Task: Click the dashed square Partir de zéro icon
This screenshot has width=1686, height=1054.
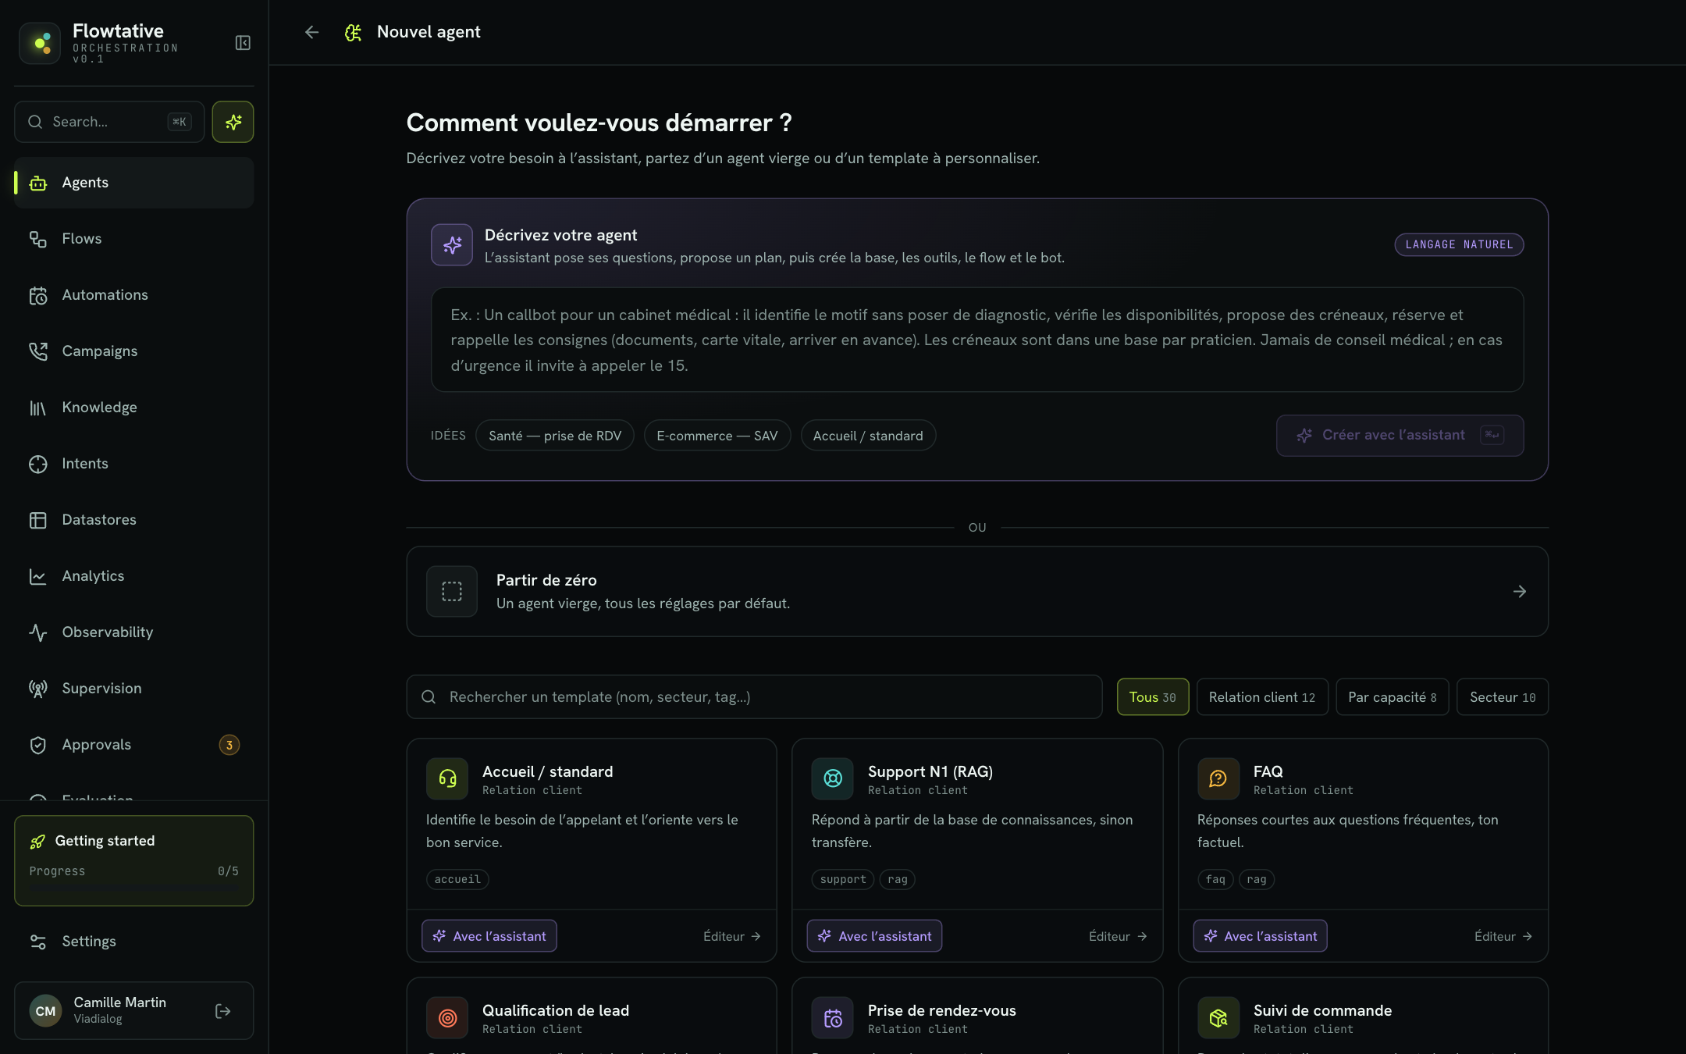Action: coord(452,591)
